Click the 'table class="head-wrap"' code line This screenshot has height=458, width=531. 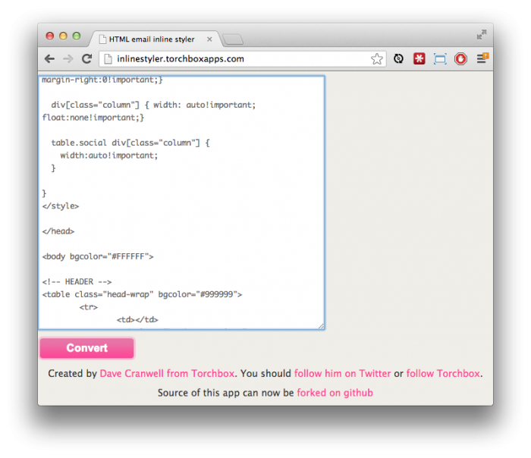(143, 294)
